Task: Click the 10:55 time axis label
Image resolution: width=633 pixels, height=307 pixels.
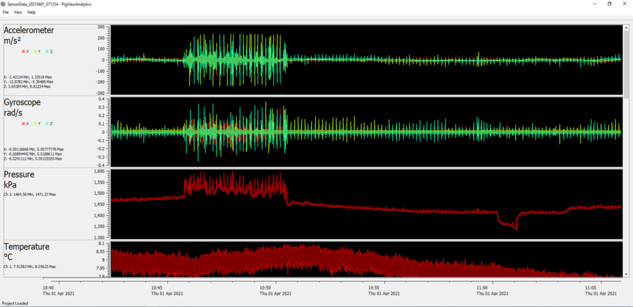Action: pyautogui.click(x=384, y=290)
